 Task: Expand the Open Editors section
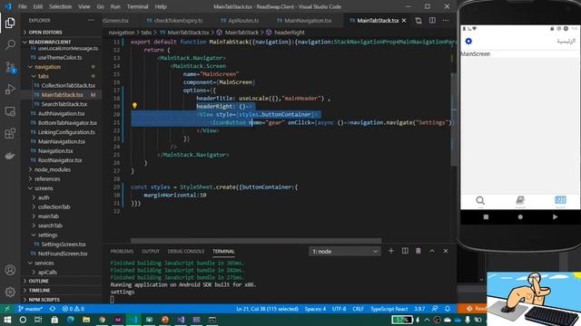click(61, 33)
